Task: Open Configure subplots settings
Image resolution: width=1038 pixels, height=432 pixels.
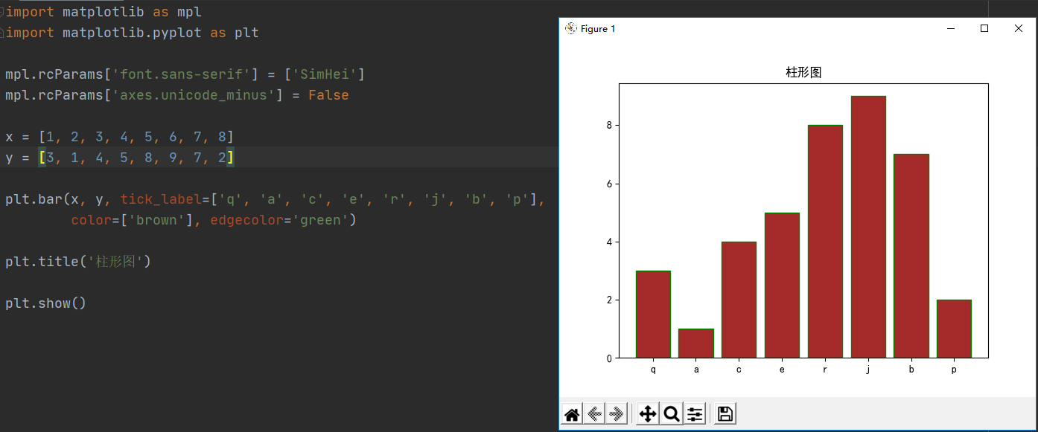Action: 694,414
